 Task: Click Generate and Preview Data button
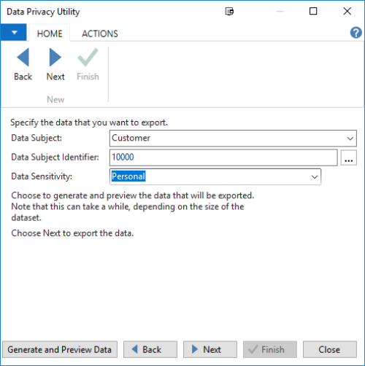(60, 349)
